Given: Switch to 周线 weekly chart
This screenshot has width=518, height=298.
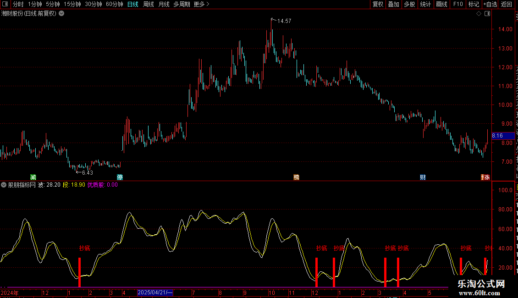Looking at the screenshot, I should click(149, 4).
